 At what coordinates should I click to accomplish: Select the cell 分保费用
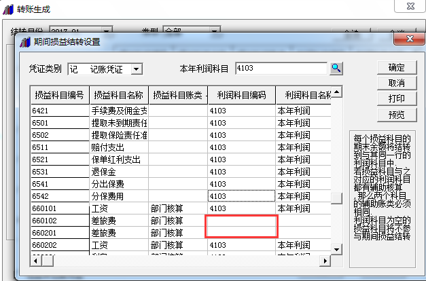tap(119, 196)
